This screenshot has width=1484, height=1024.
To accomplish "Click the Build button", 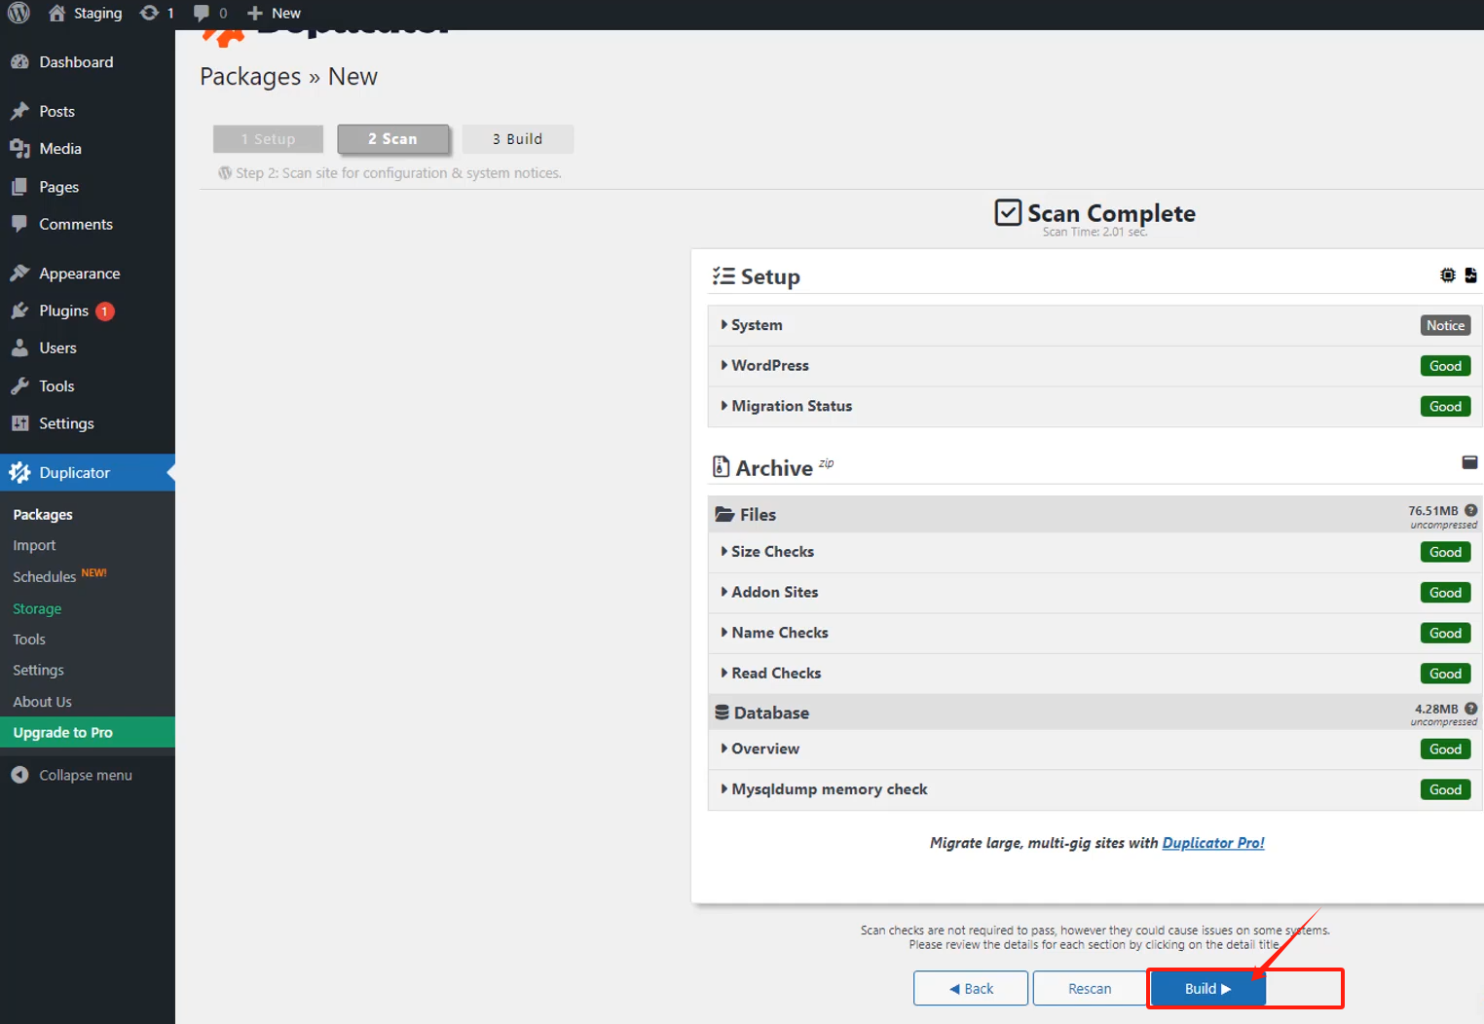I will tap(1206, 988).
